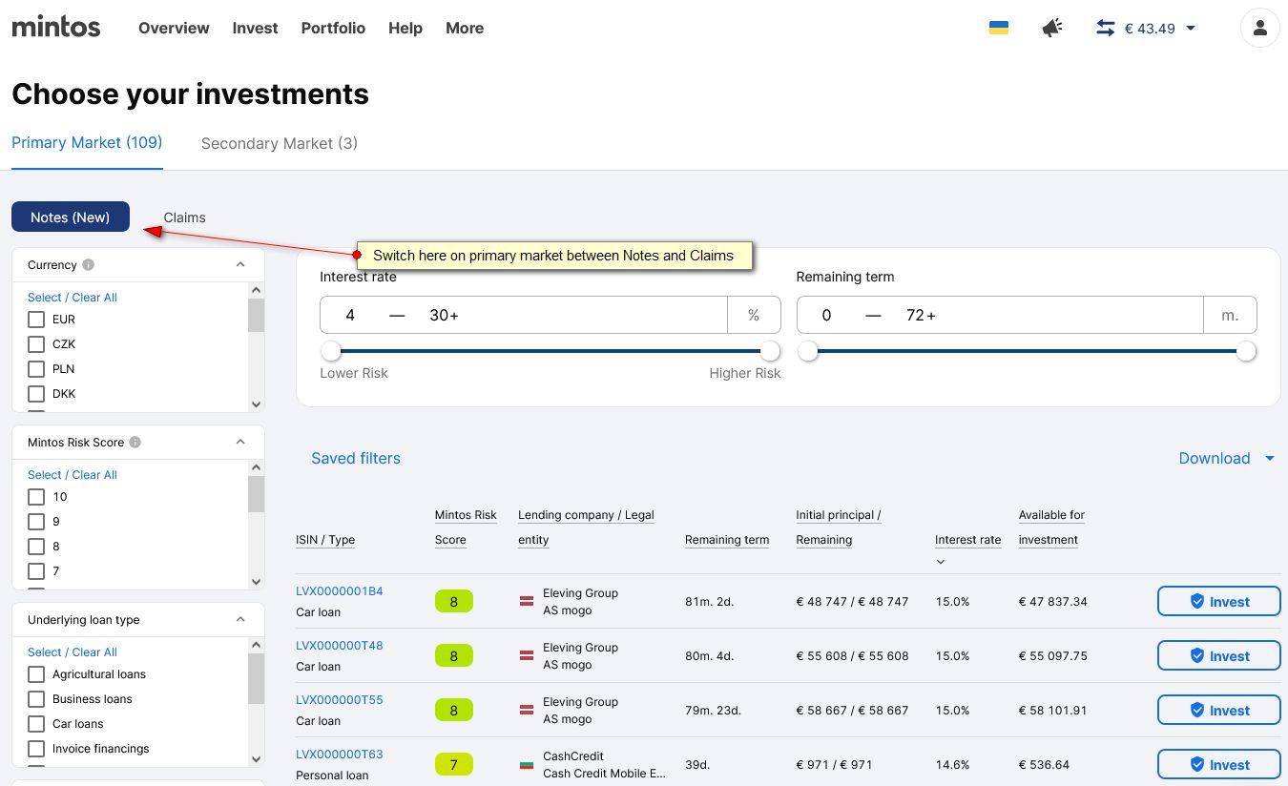The image size is (1288, 786).
Task: Open the announcements megaphone icon
Action: 1052,28
